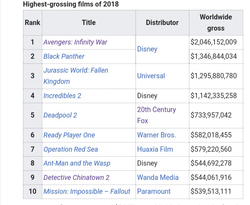Viewport: 250px width, 205px height.
Task: Click the Worldwide gross column header
Action: coord(216,23)
